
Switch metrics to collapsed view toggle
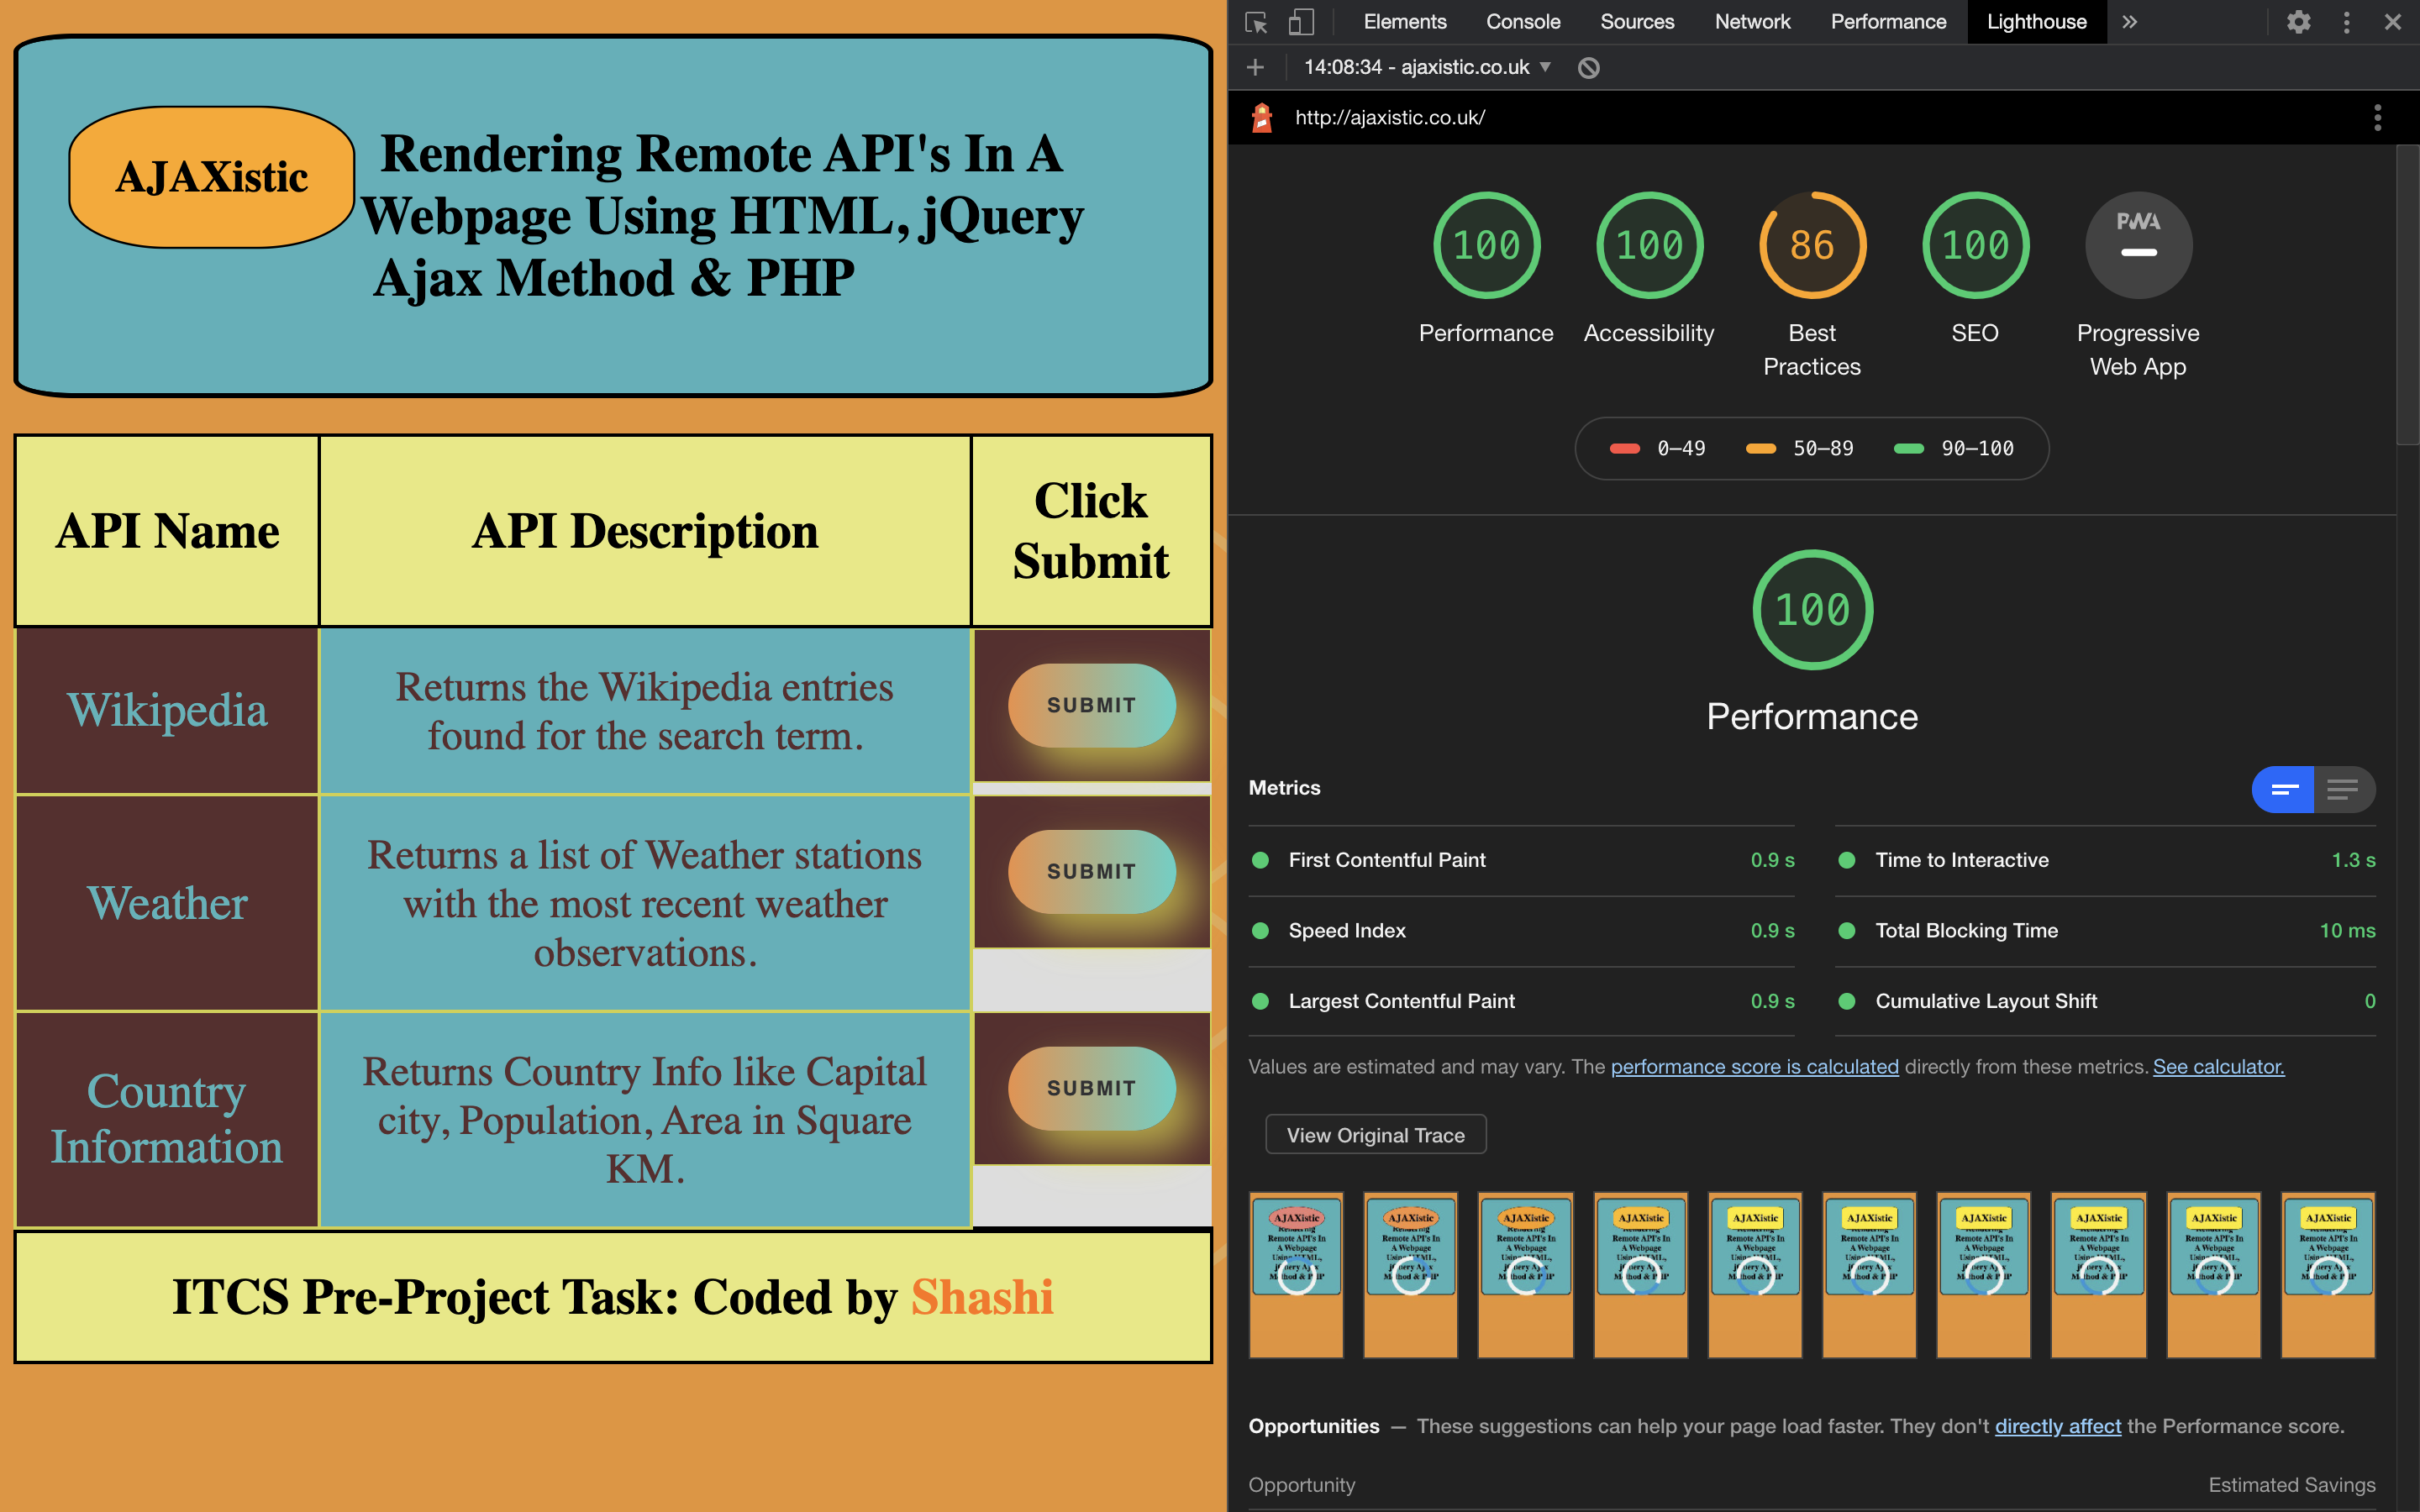(x=2283, y=789)
